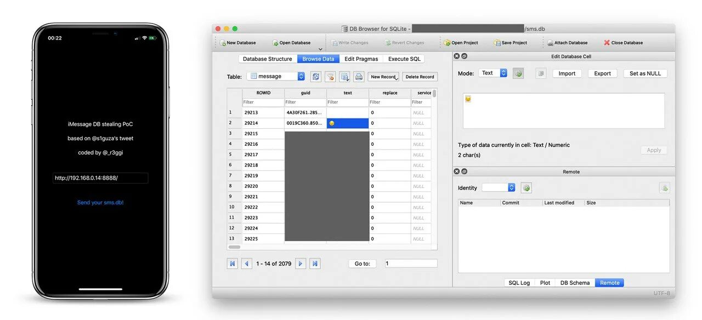Click the greyed Revert Changes toolbar item
Viewport: 702px width, 320px height.
coord(404,43)
